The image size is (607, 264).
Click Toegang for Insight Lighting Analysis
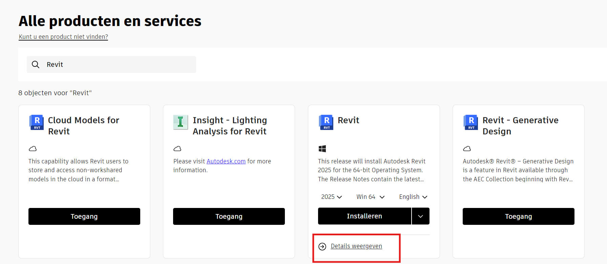click(x=229, y=216)
